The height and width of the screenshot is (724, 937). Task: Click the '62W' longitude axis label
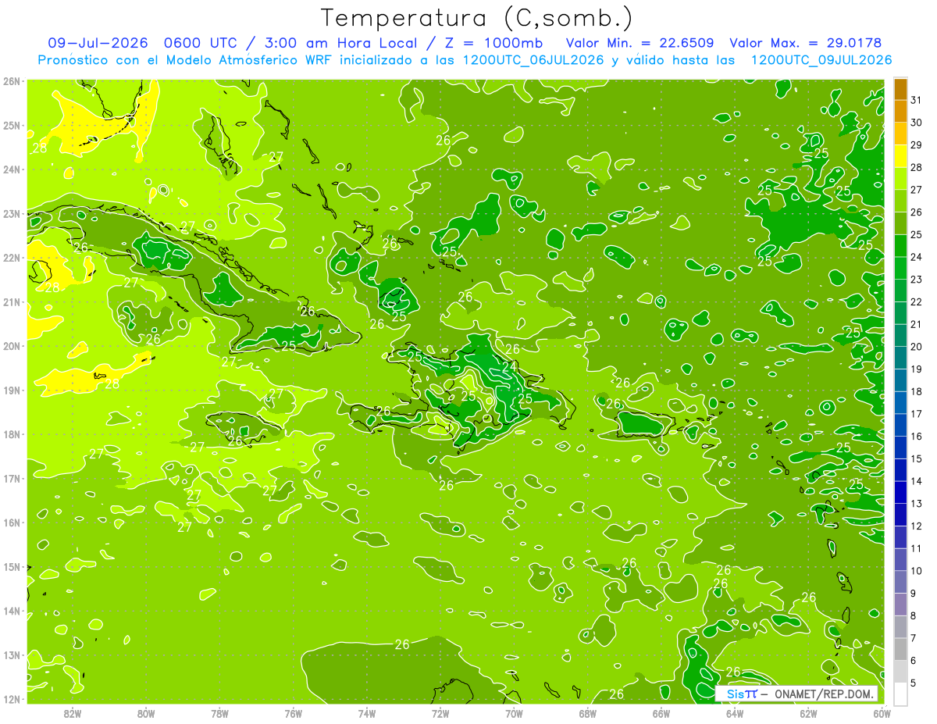point(808,712)
